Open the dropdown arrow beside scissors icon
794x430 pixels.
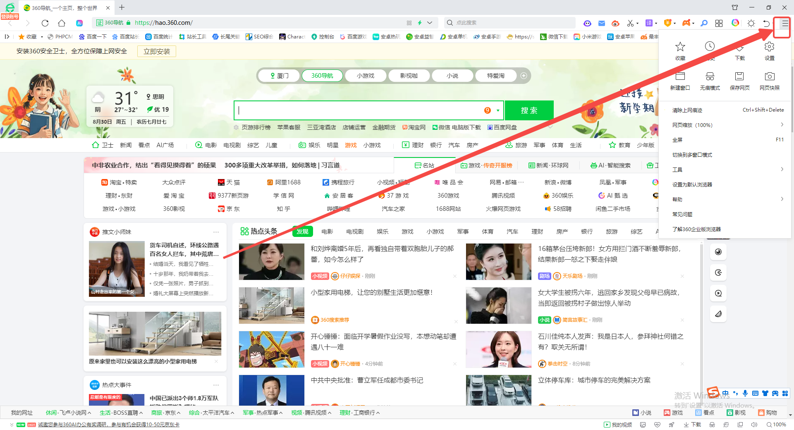(638, 24)
